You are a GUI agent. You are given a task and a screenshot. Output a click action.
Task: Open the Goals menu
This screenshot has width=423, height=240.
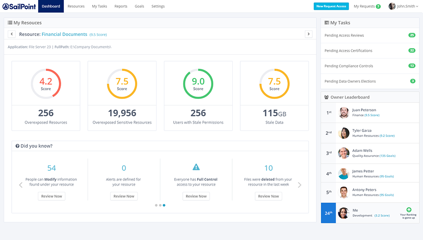139,6
